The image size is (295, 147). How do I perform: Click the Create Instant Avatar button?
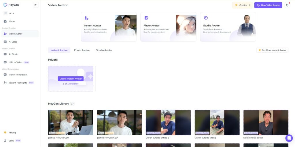coord(71,79)
